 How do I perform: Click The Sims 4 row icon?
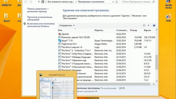coord(60,47)
